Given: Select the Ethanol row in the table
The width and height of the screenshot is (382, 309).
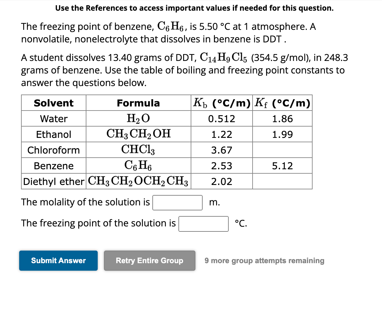Looking at the screenshot, I should tap(53, 134).
